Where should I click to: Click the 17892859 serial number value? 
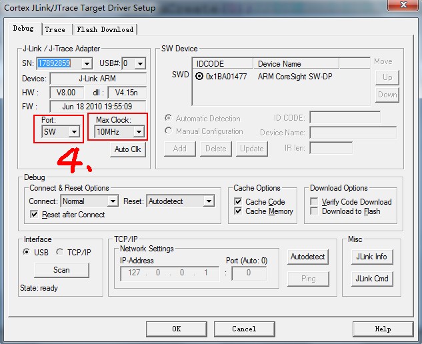point(54,63)
